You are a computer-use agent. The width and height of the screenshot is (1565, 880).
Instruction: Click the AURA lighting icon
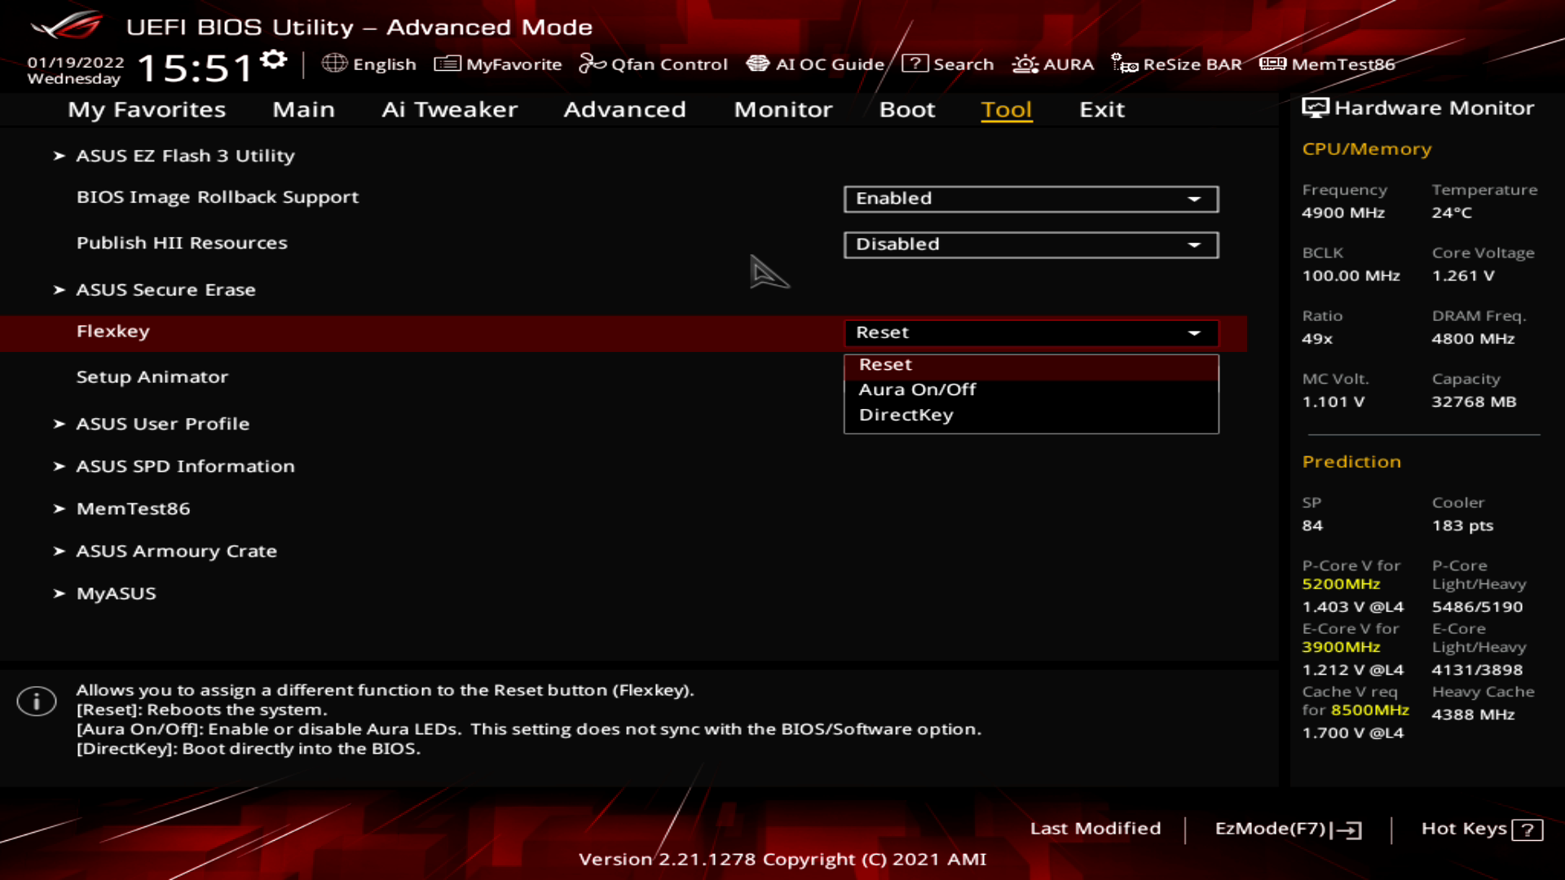[1025, 64]
